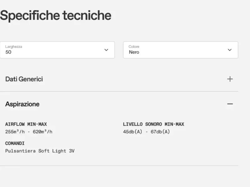Click the Specifiche tecniche heading
Image resolution: width=250 pixels, height=187 pixels.
56,16
